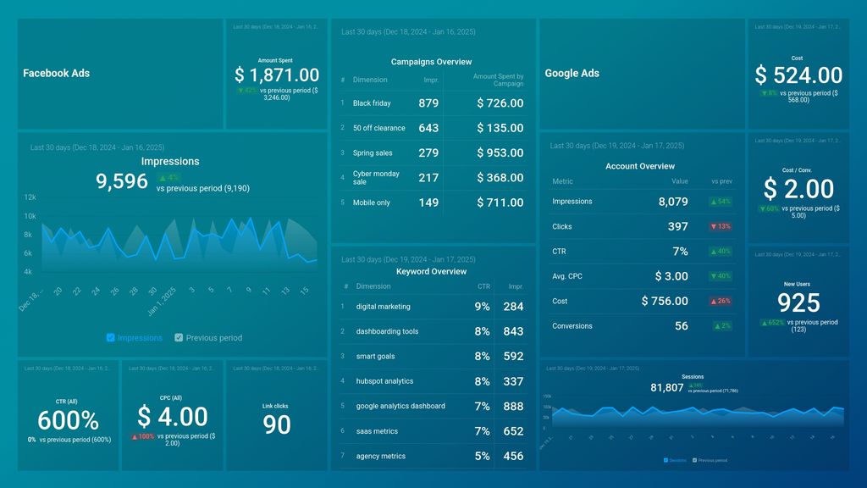Screen dimensions: 867x488
Task: Select the digital marketing keyword row
Action: click(x=432, y=307)
